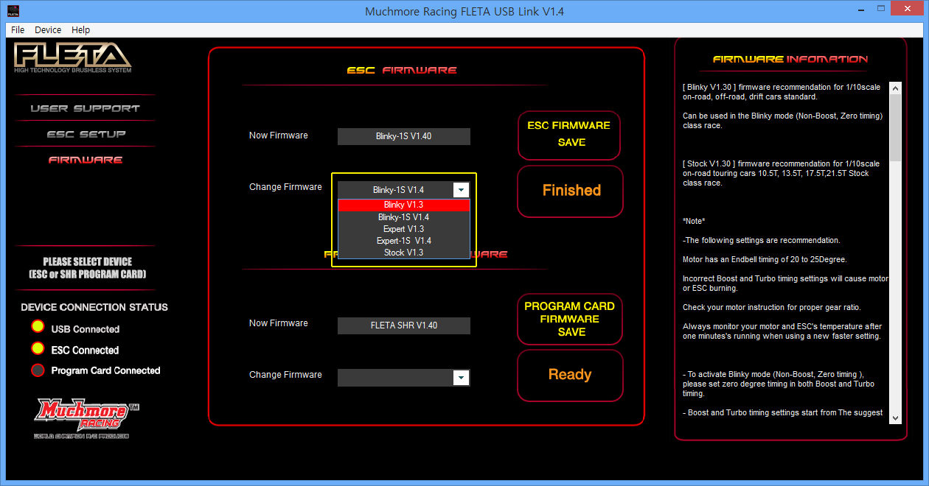Click ESC Firmware Save button
Image resolution: width=929 pixels, height=486 pixels.
pyautogui.click(x=568, y=135)
